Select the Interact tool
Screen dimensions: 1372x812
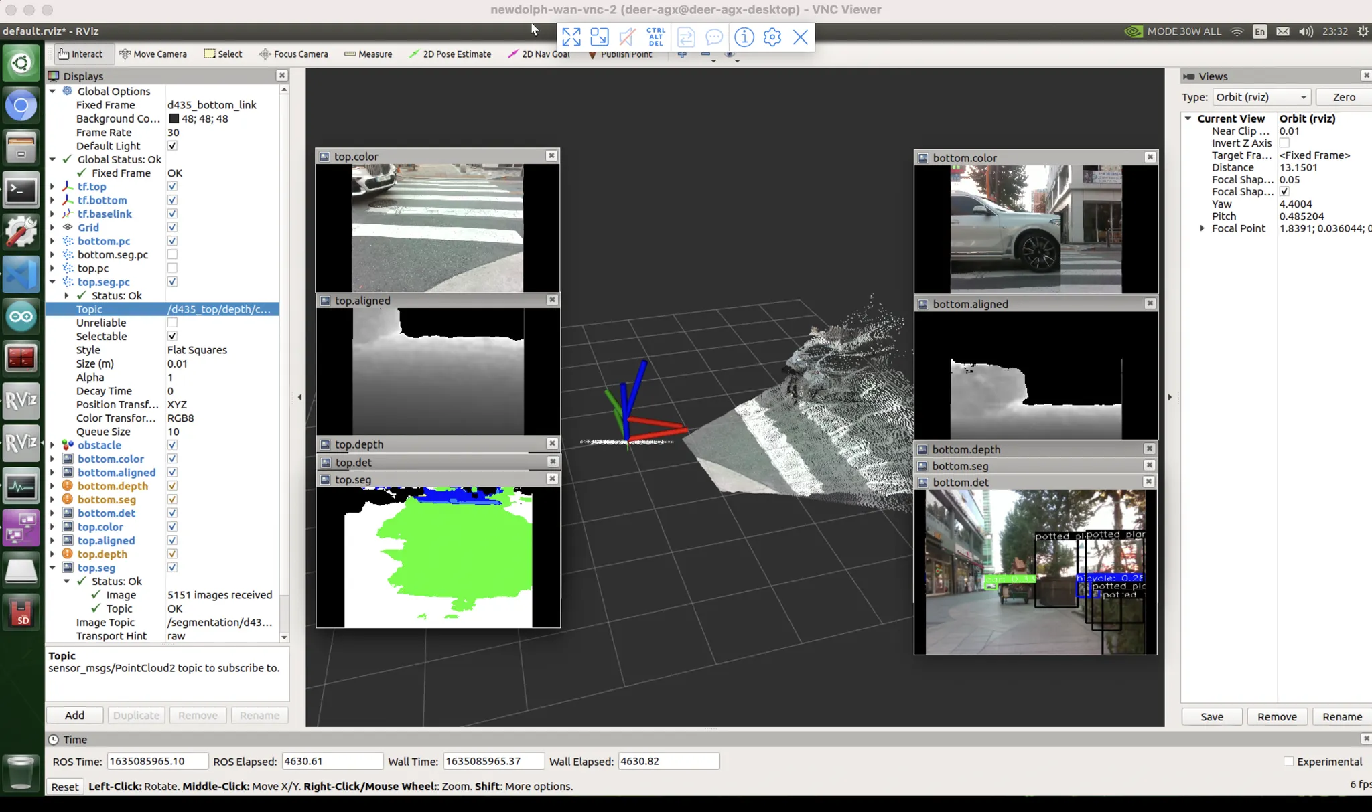pos(80,54)
